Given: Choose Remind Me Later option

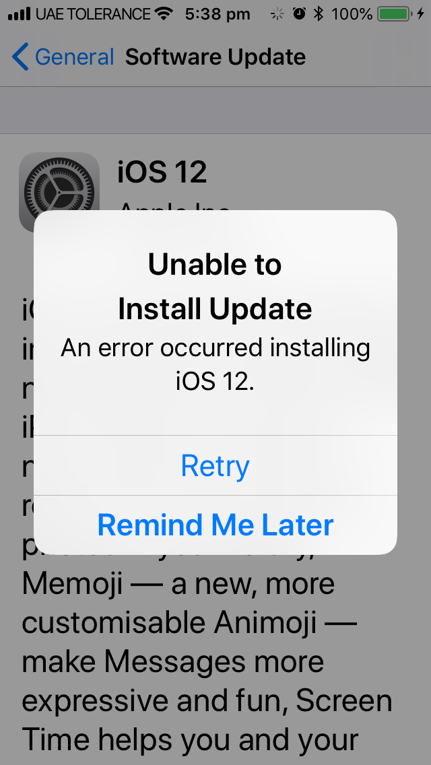Looking at the screenshot, I should click(x=215, y=525).
